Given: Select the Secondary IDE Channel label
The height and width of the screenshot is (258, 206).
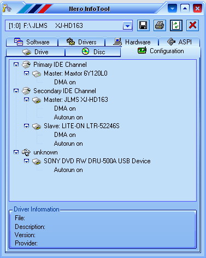Looking at the screenshot, I should tap(64, 91).
